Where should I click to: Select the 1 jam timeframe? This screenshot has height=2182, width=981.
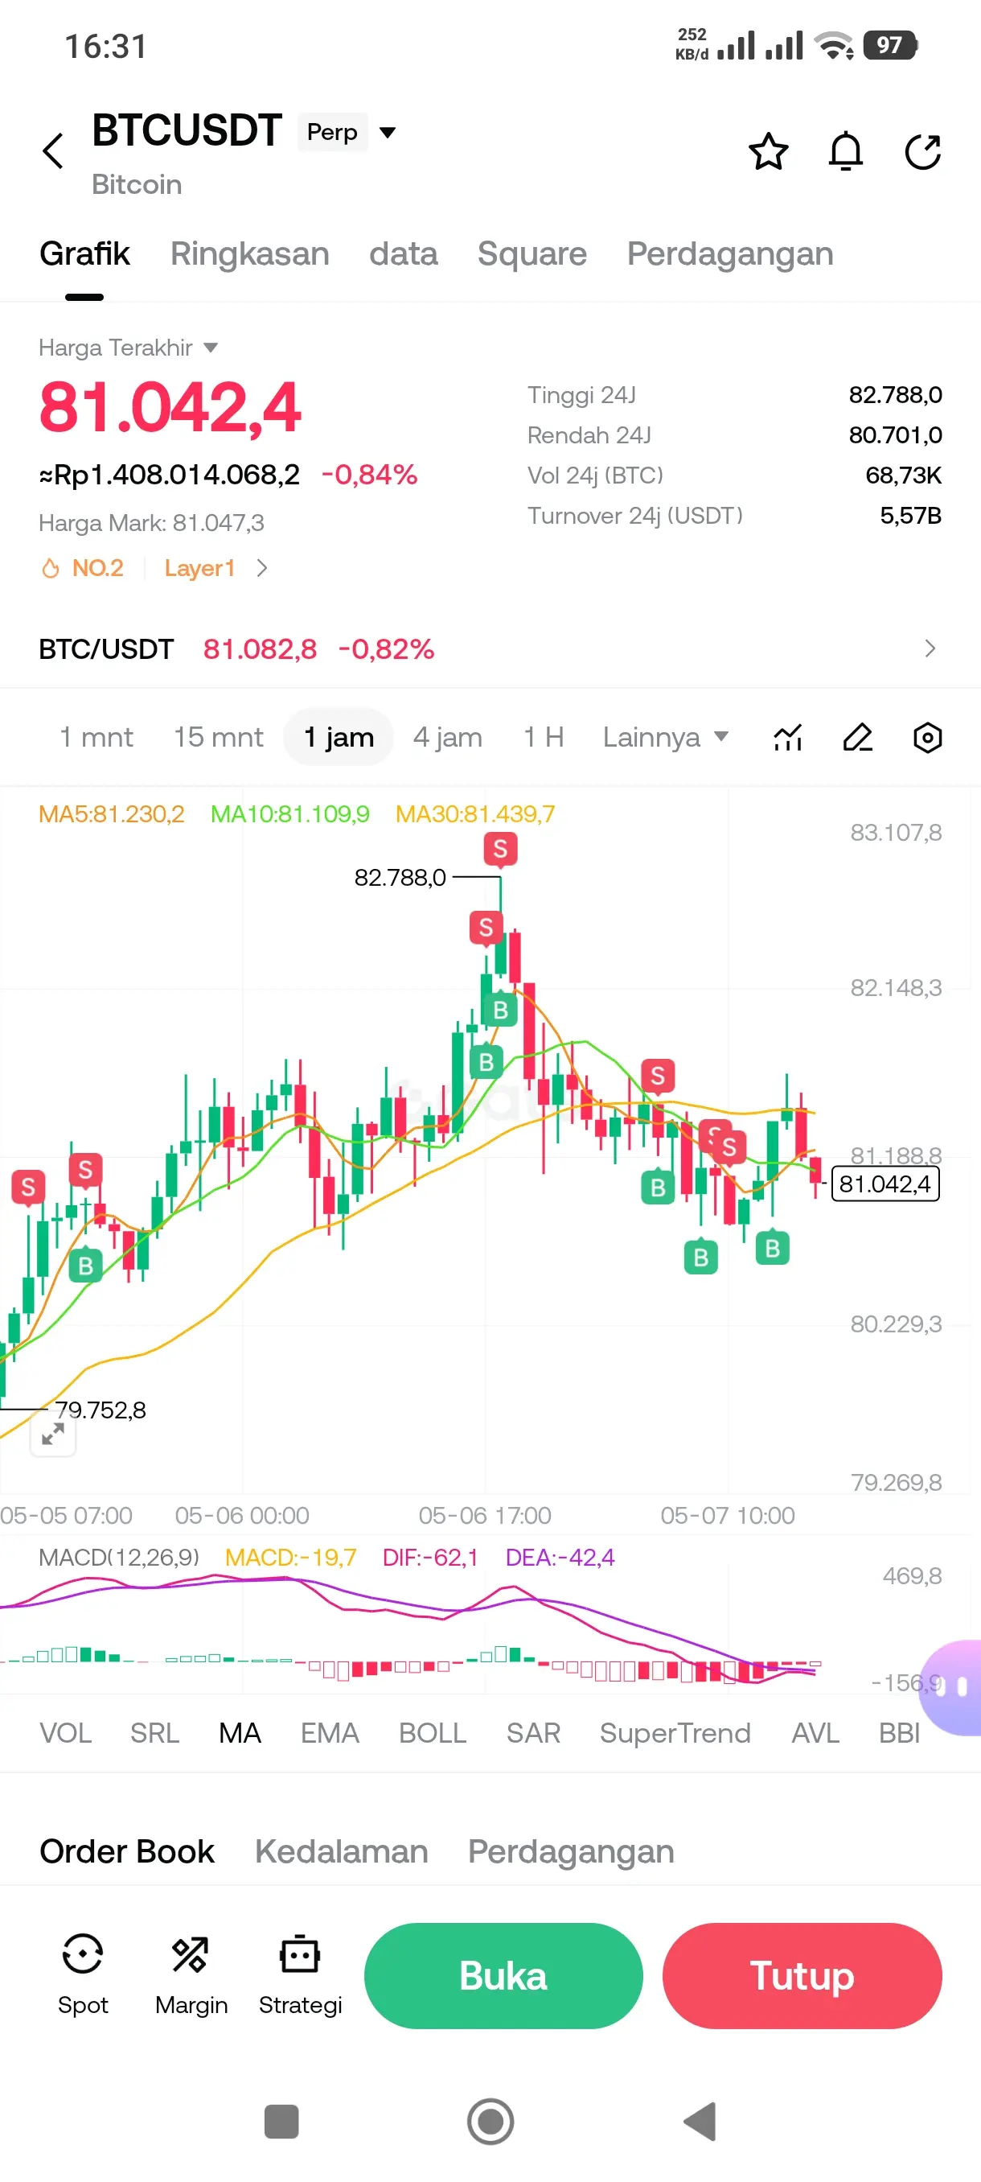pyautogui.click(x=339, y=738)
